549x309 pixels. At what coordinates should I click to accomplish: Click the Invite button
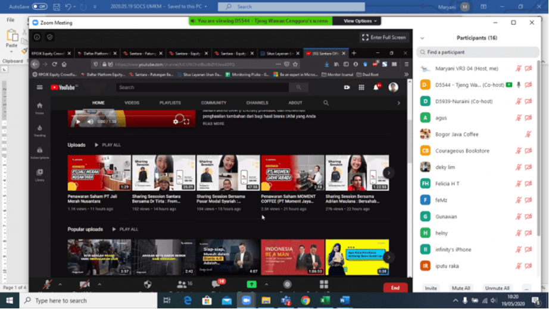[431, 288]
